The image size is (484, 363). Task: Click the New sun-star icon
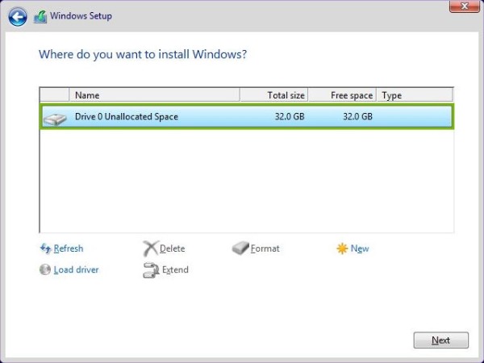pyautogui.click(x=342, y=248)
